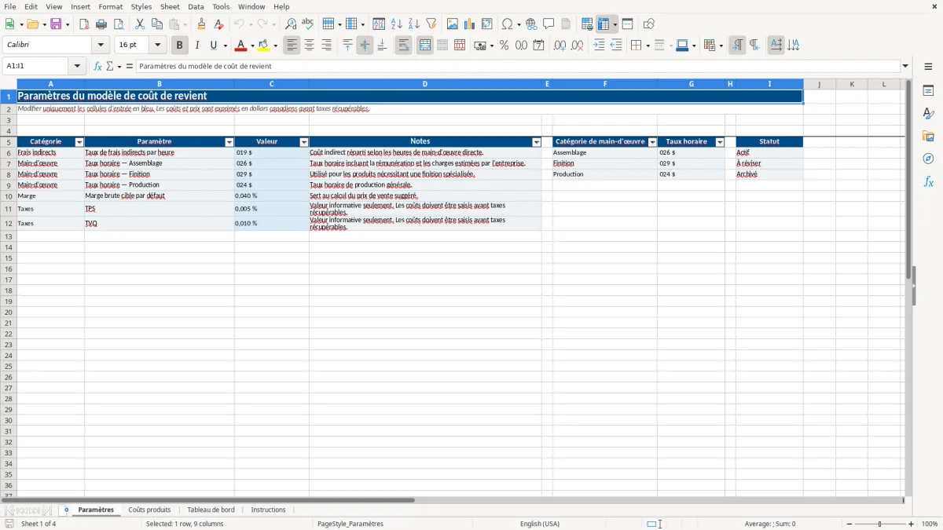Toggle Print Preview

(x=119, y=24)
